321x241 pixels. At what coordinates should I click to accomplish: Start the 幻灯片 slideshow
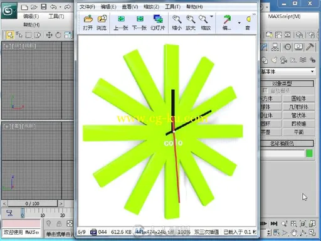(x=158, y=23)
